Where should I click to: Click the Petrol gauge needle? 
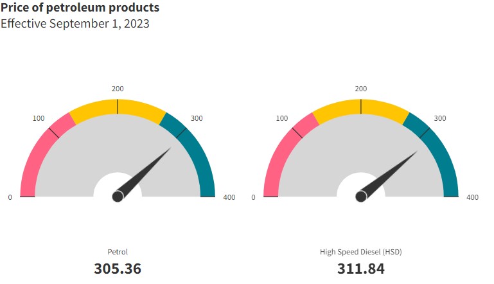145,172
